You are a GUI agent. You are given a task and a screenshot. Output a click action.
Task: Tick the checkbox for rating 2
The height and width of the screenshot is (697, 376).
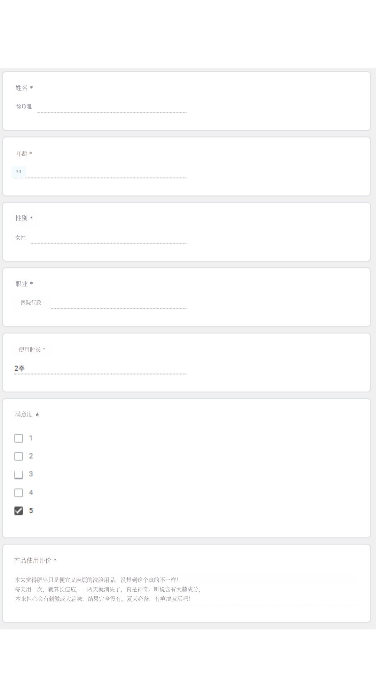tap(19, 456)
